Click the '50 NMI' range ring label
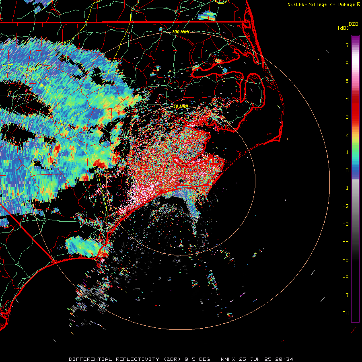Image resolution: width=362 pixels, height=362 pixels. tap(181, 106)
